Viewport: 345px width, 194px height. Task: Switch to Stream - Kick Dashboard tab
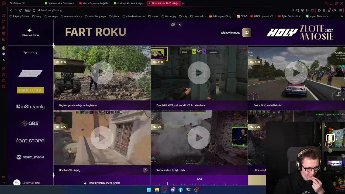coord(61,3)
